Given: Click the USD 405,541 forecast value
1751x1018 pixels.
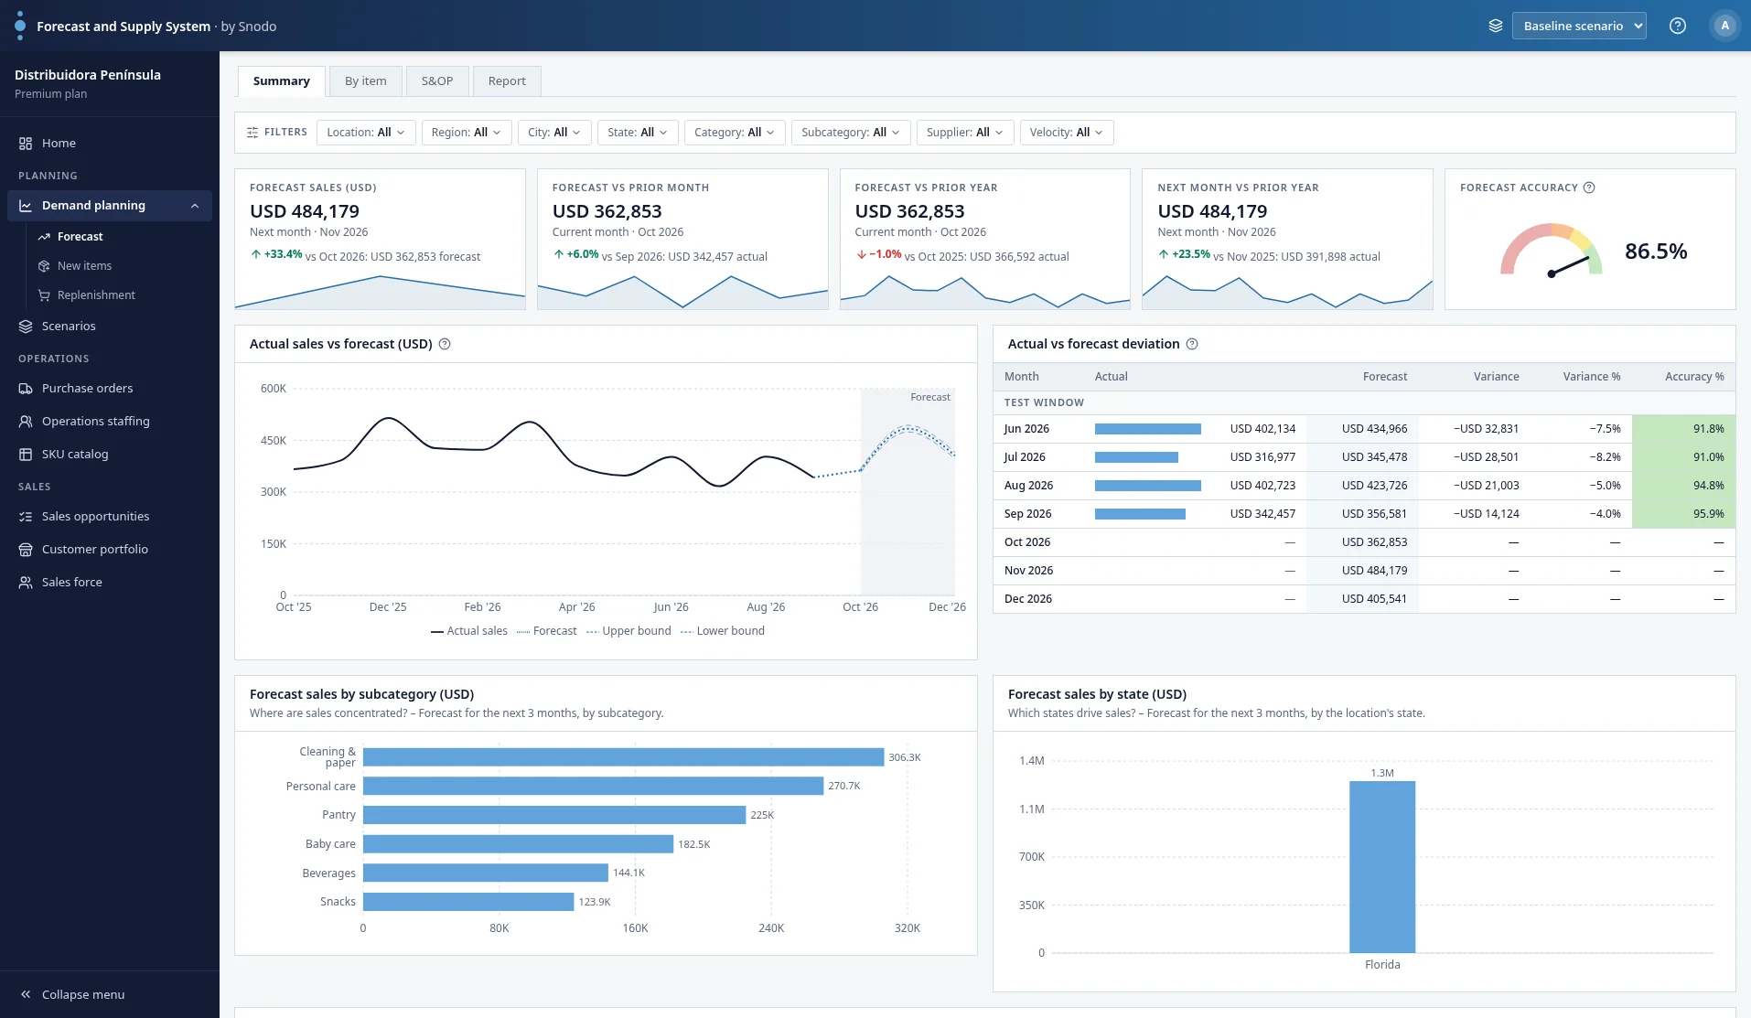Looking at the screenshot, I should point(1375,599).
